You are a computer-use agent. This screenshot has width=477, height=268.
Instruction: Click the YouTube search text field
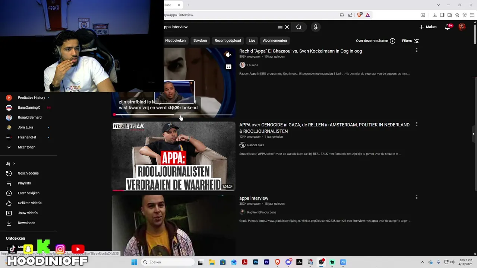click(x=220, y=27)
